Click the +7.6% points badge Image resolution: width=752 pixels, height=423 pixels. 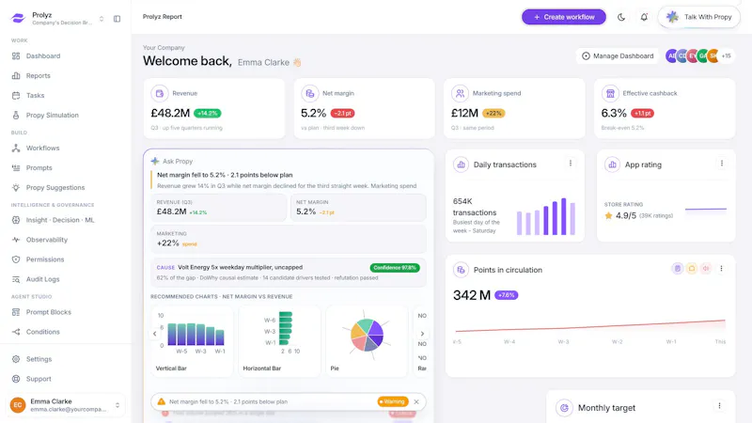[506, 295]
